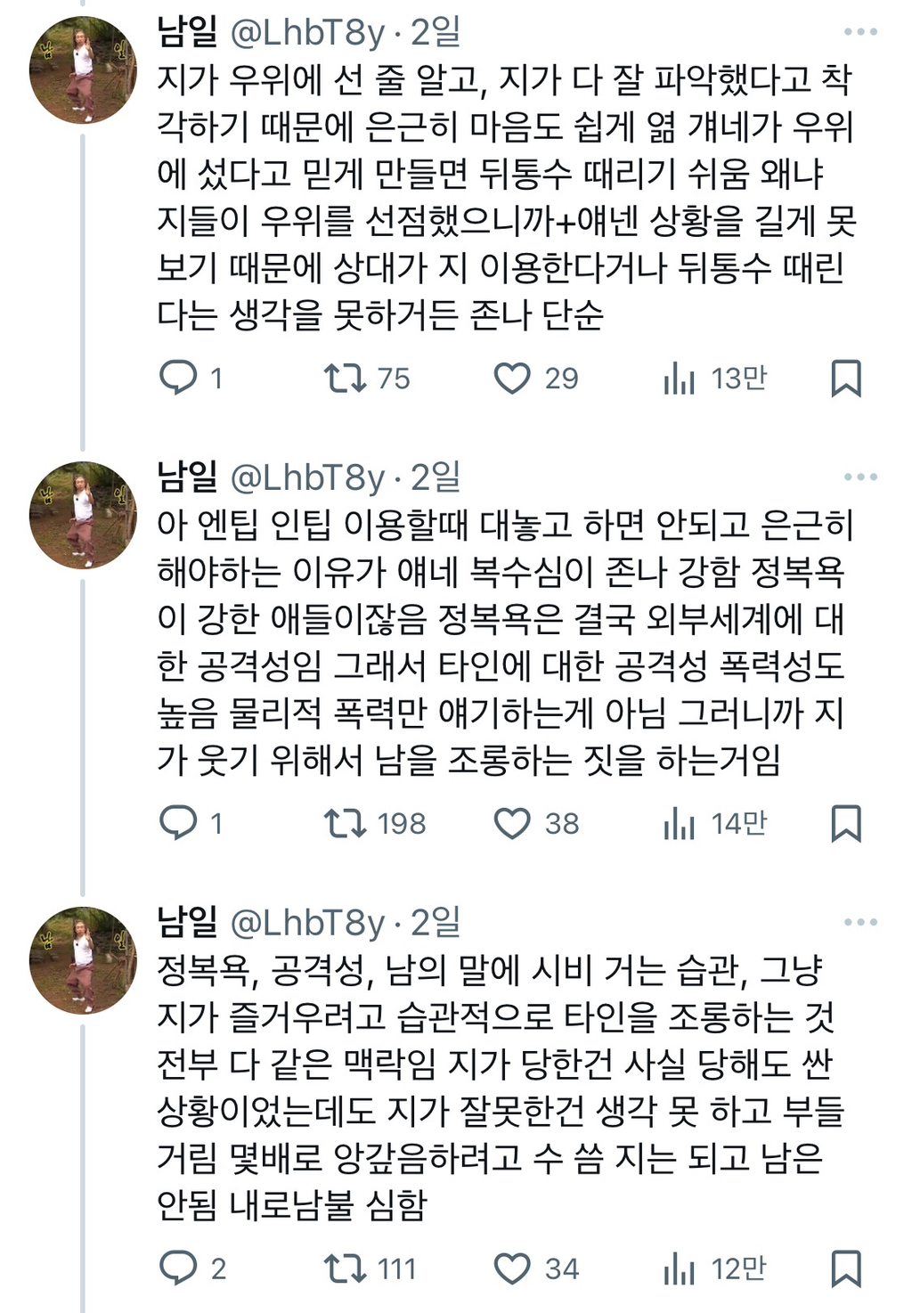Open the 남일 display name on the third tweet

[187, 922]
